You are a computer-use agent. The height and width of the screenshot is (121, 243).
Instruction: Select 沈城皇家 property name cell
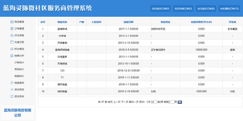[62, 57]
